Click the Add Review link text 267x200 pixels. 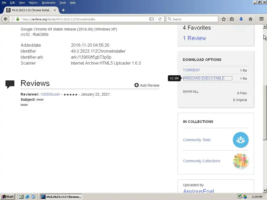[x=149, y=85]
